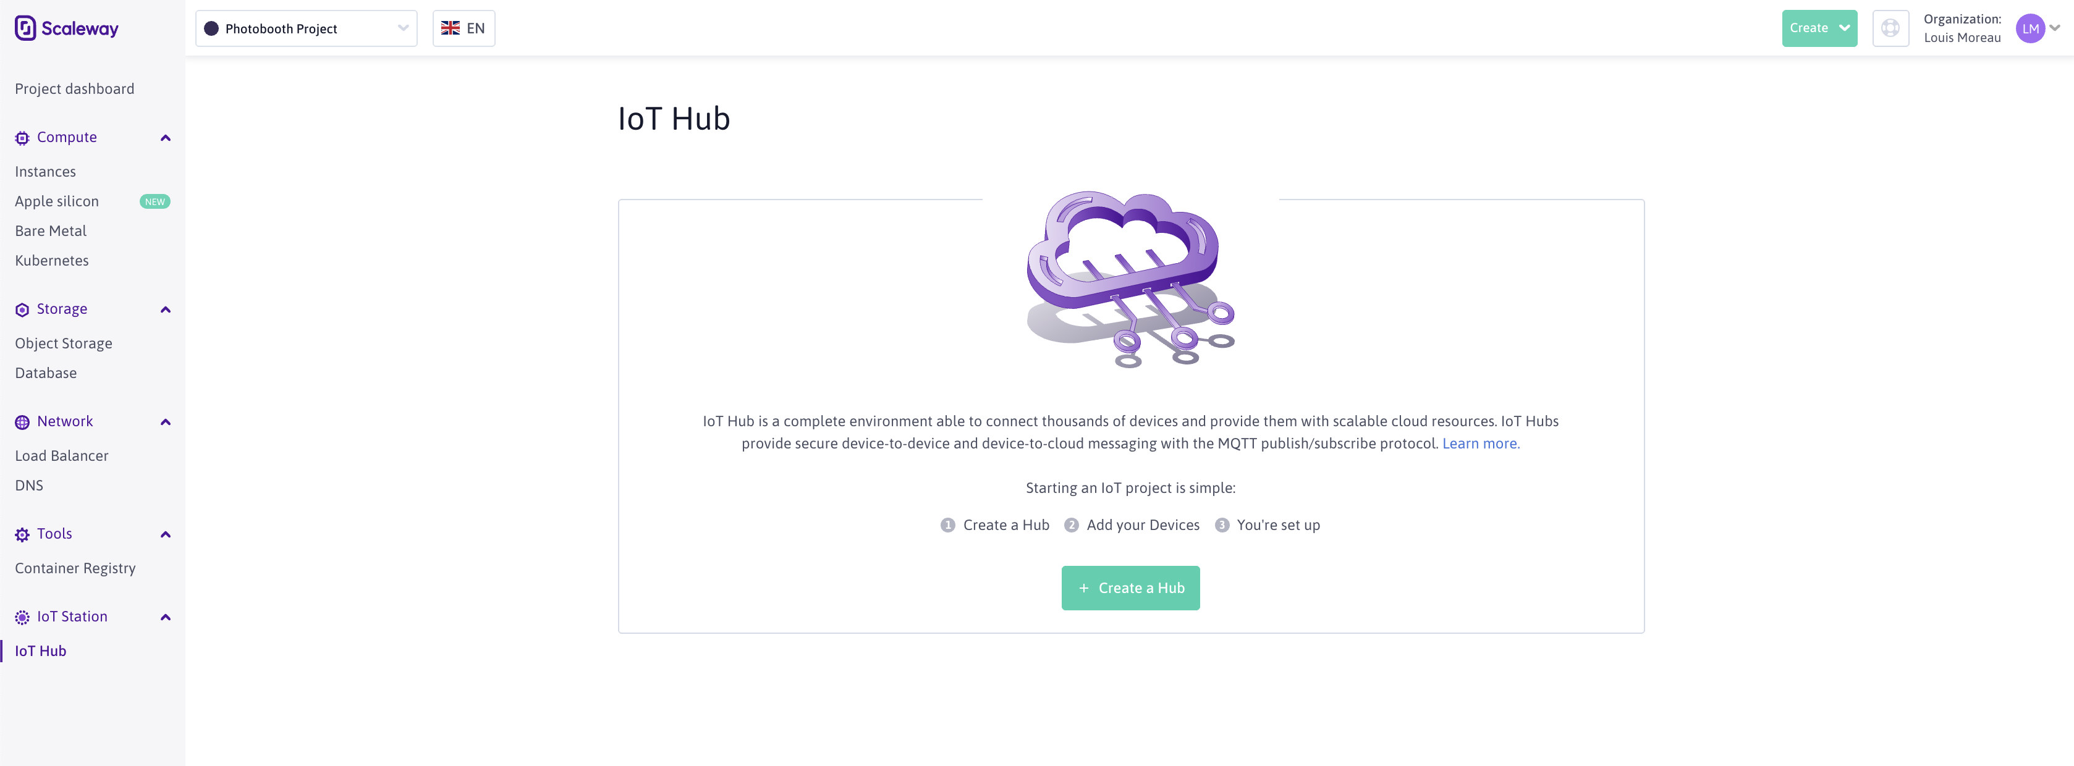This screenshot has width=2074, height=766.
Task: Collapse the Storage section
Action: click(x=164, y=309)
